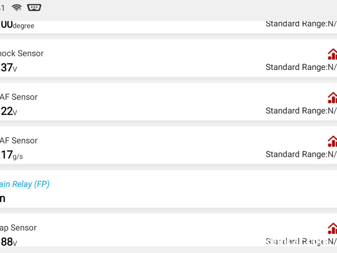The height and width of the screenshot is (253, 337).
Task: Select MAF Sensor label above voltage reading
Action: coord(19,97)
